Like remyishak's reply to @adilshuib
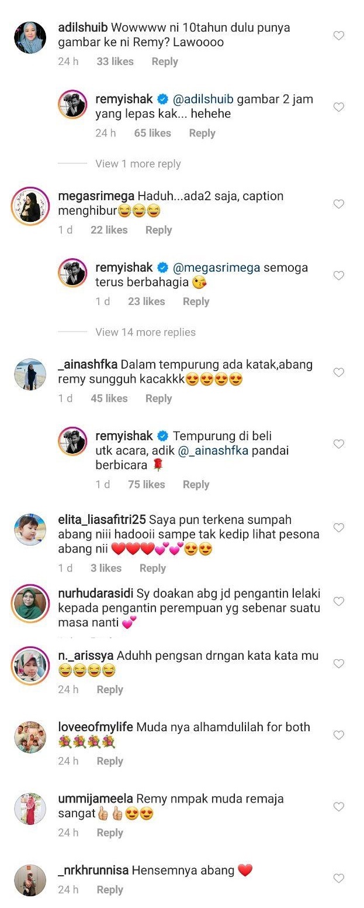The image size is (364, 908). coord(338,107)
